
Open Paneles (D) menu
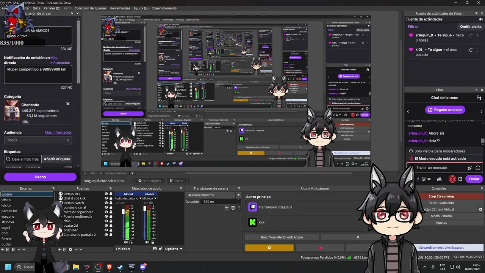tap(53, 8)
